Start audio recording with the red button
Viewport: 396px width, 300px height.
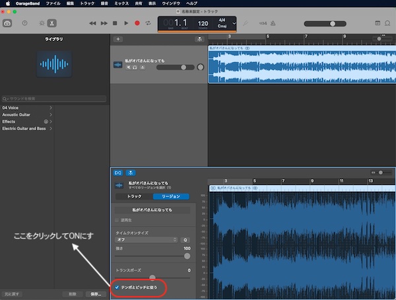(137, 23)
